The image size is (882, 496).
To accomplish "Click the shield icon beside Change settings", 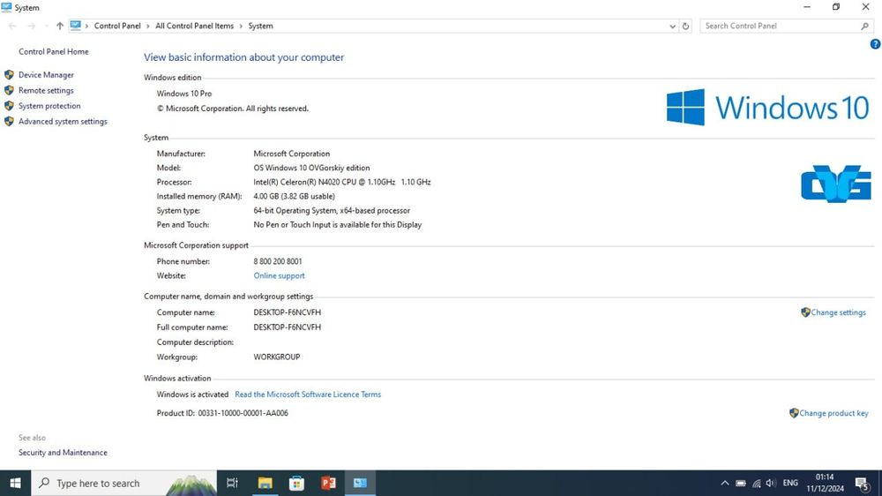I will (805, 312).
